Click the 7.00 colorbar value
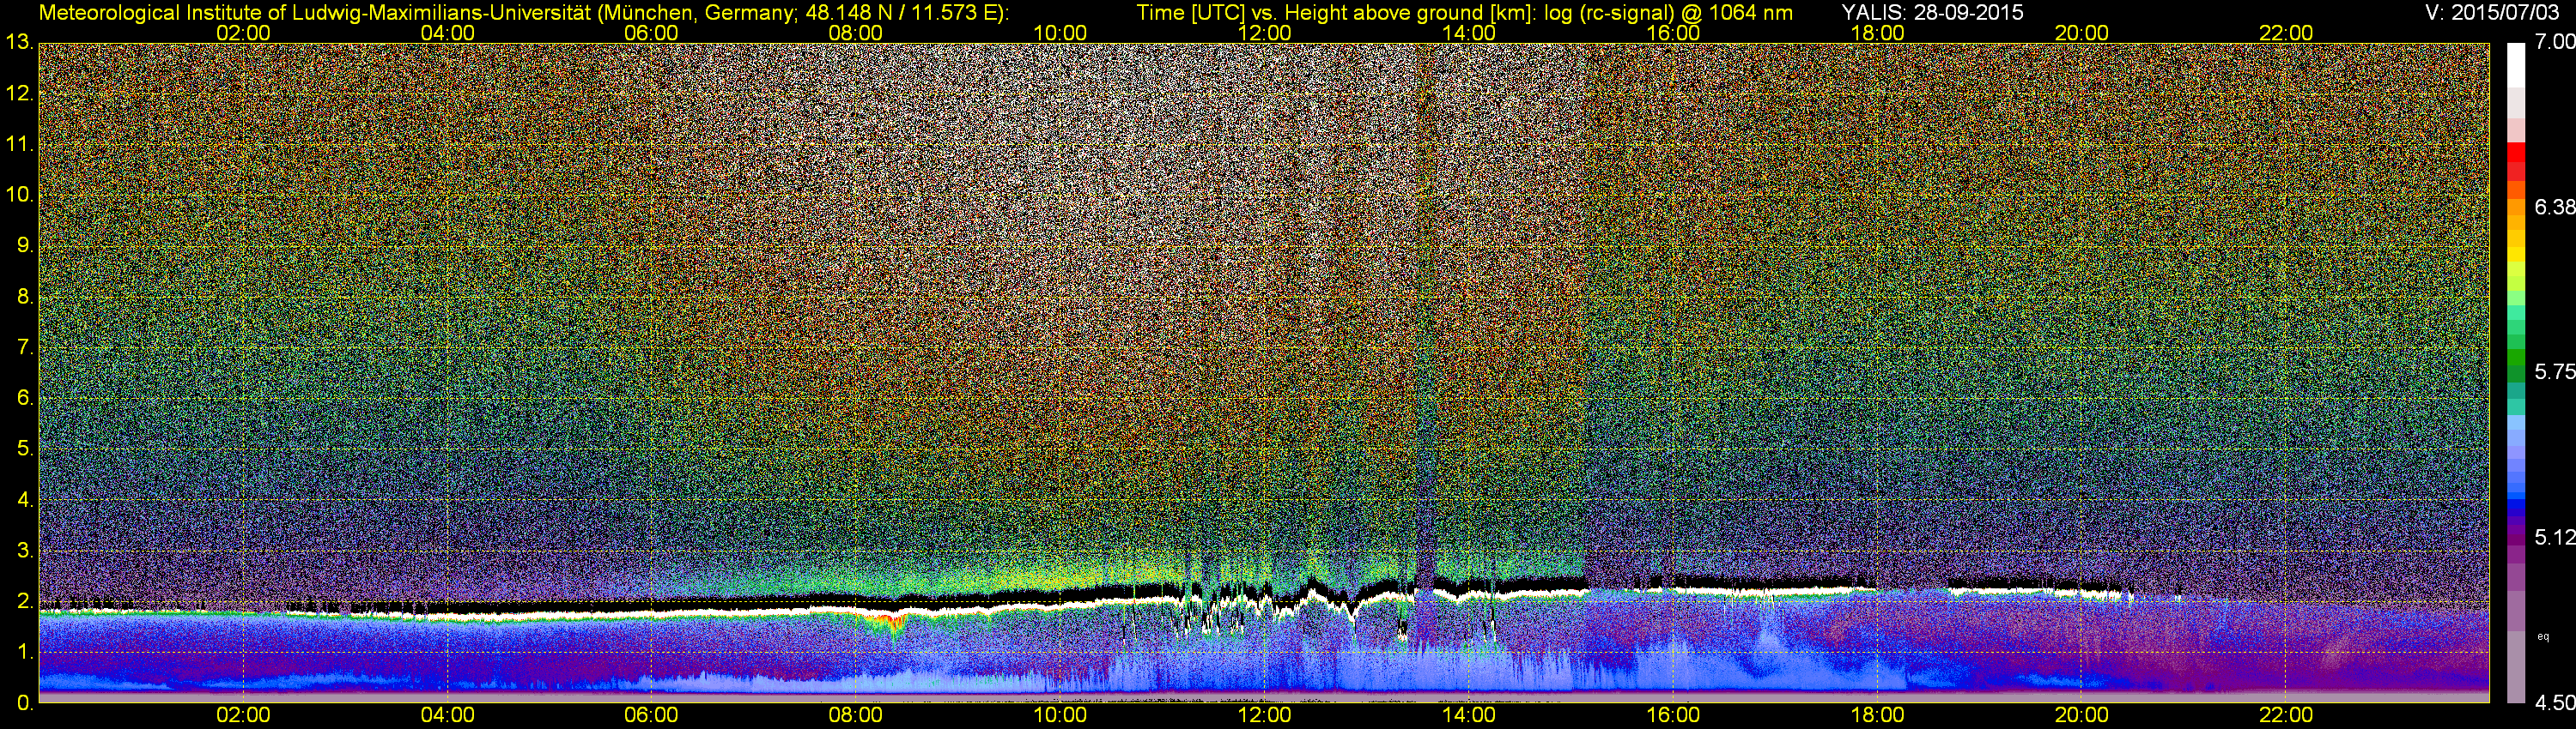Image resolution: width=2576 pixels, height=729 pixels. (x=2555, y=42)
